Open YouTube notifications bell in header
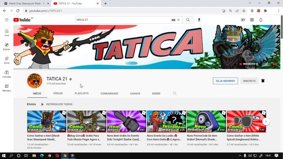Viewport: 283px width, 159px height. 261,20
